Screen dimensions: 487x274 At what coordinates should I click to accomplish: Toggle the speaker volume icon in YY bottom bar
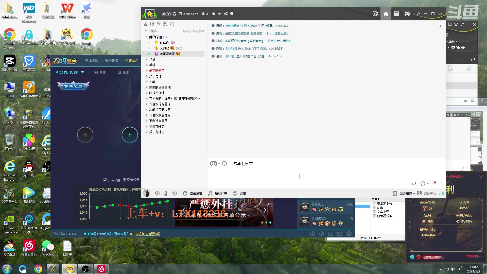[157, 193]
